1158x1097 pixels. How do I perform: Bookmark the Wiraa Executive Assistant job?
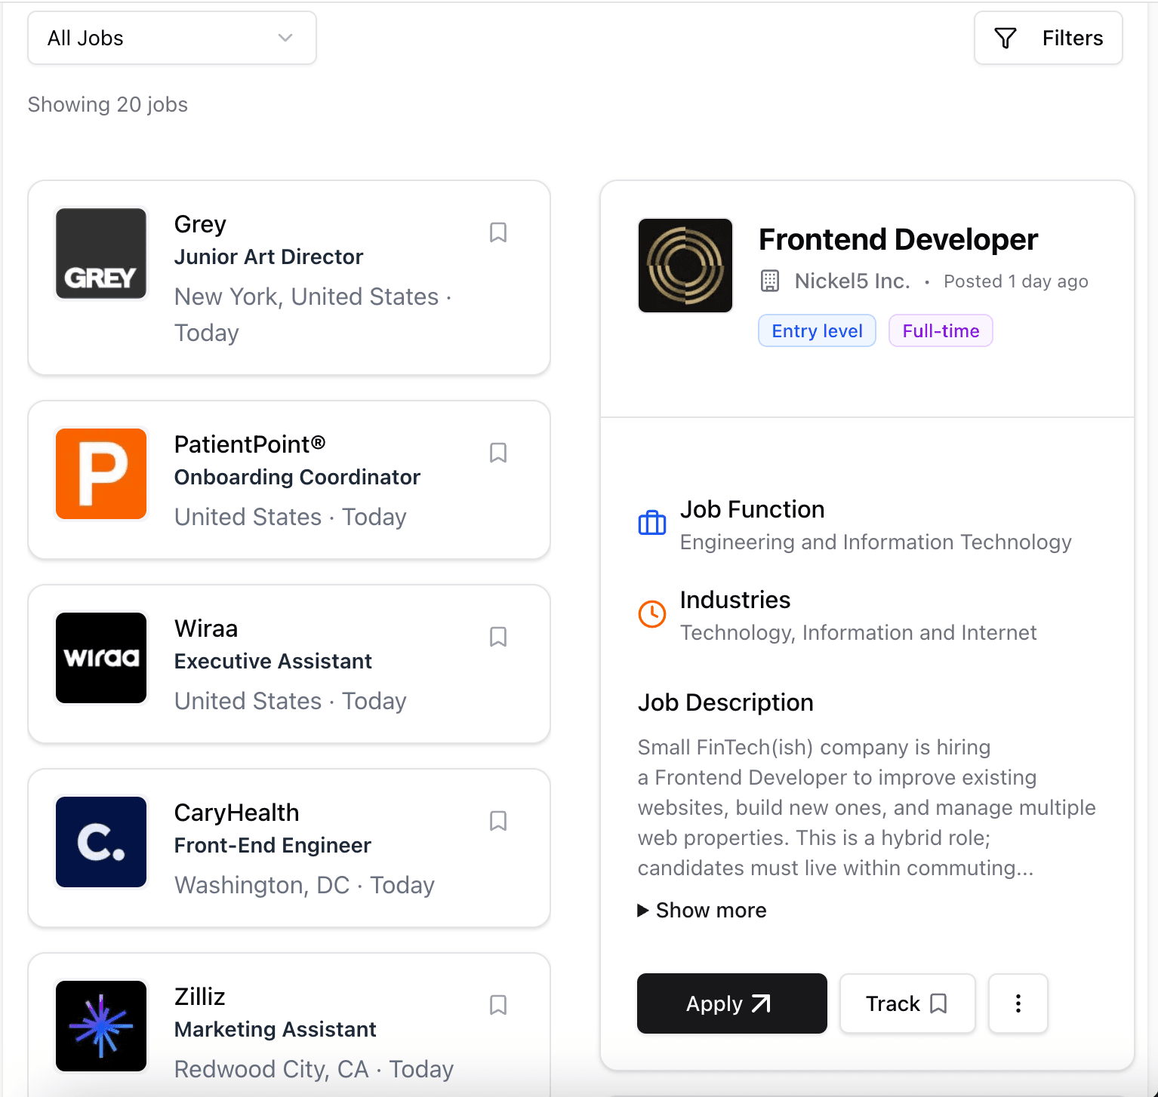[497, 637]
